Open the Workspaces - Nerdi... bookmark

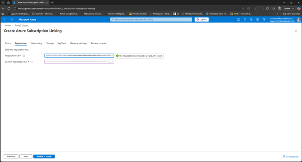point(160,14)
